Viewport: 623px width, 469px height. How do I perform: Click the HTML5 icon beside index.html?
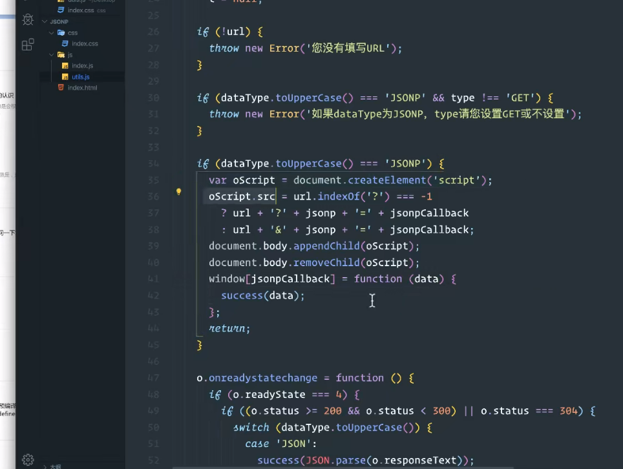click(x=62, y=87)
